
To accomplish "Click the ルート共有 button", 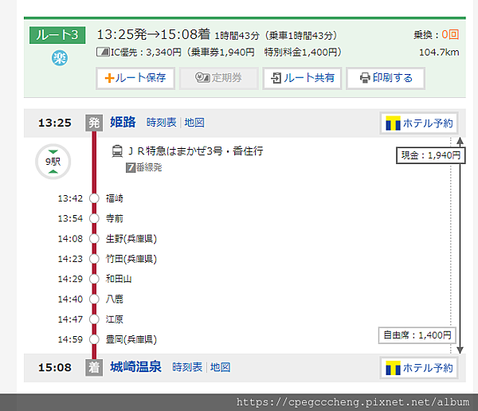I will (302, 78).
